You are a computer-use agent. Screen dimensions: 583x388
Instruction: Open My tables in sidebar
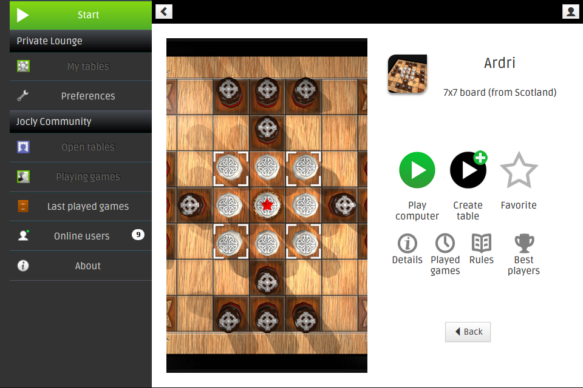(81, 67)
